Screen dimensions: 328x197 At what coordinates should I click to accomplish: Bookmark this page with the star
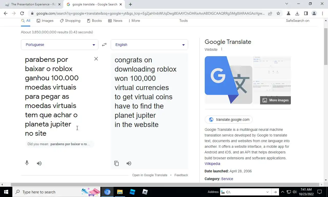point(278,13)
